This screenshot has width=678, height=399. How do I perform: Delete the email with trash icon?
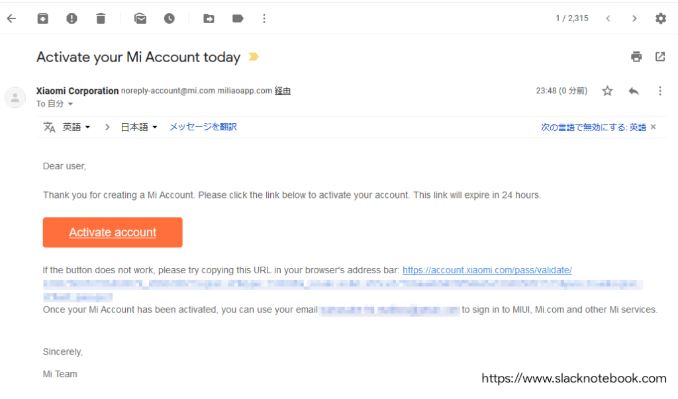pos(101,19)
